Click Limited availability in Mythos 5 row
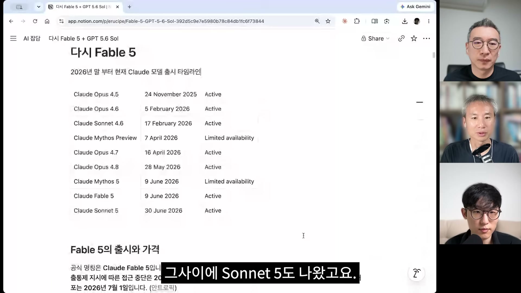The image size is (521, 293). coord(229,181)
